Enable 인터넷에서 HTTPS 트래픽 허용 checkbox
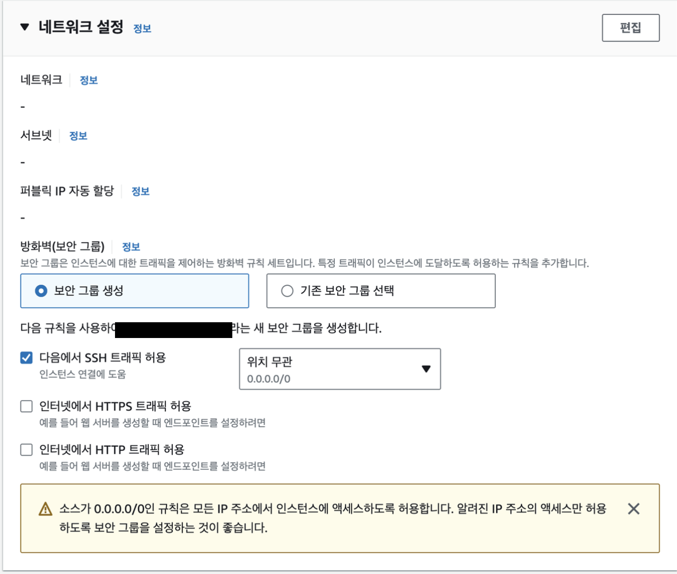The image size is (677, 574). coord(26,407)
